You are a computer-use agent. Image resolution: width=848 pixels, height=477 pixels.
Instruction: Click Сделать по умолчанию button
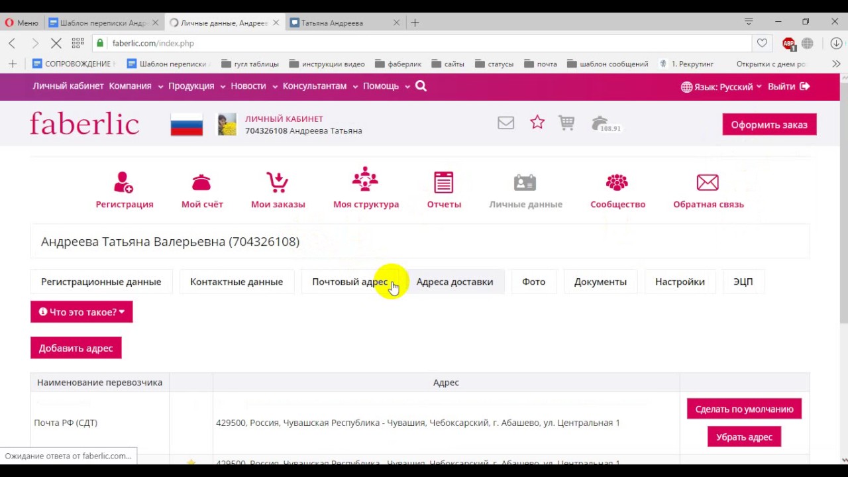coord(744,409)
